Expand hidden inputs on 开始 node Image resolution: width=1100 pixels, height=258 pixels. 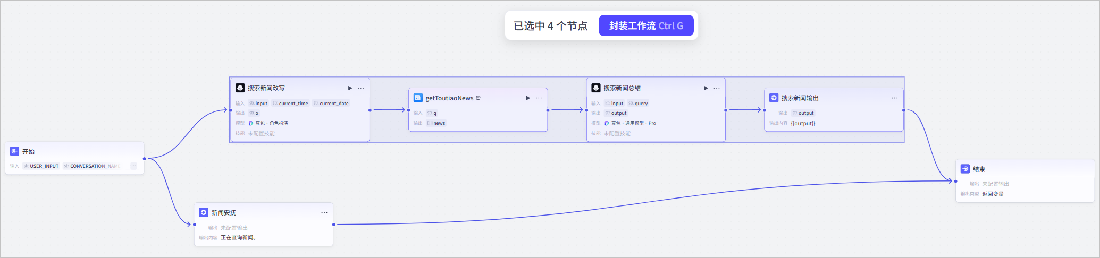coord(133,166)
